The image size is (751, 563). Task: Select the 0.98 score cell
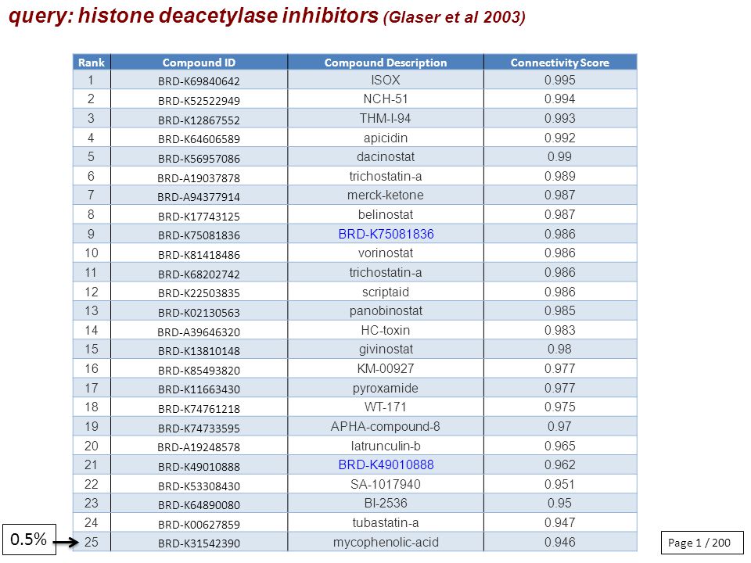(x=560, y=349)
